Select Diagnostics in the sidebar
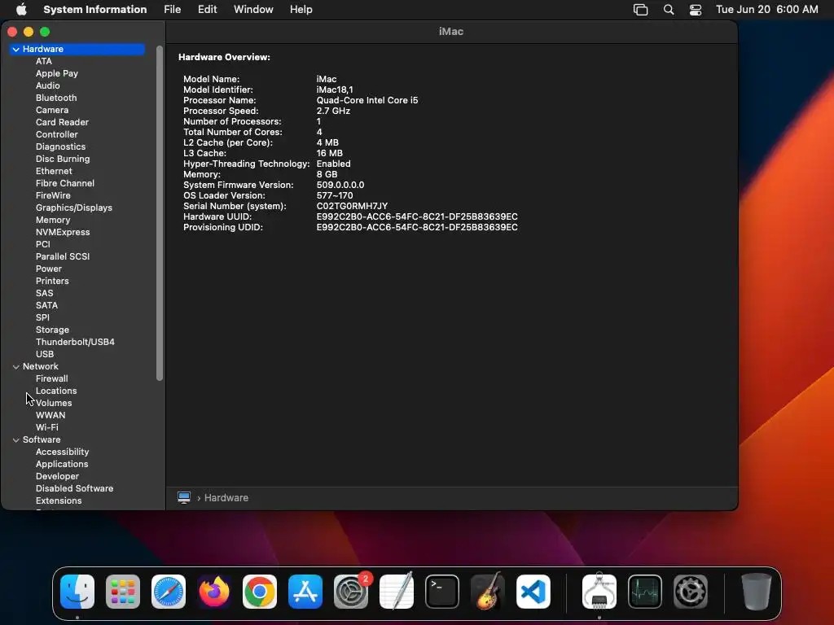 coord(60,146)
